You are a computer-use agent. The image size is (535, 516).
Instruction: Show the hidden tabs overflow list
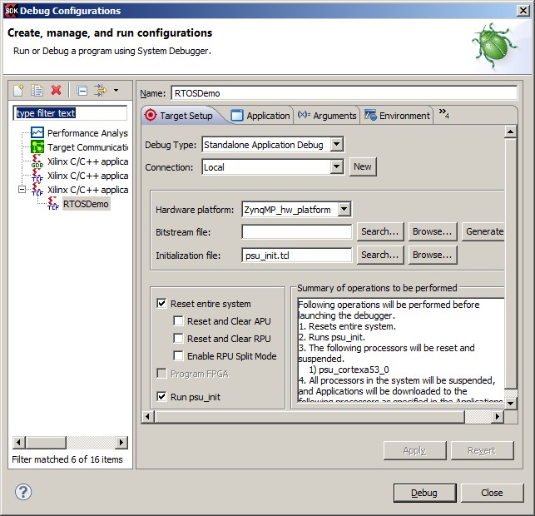444,114
